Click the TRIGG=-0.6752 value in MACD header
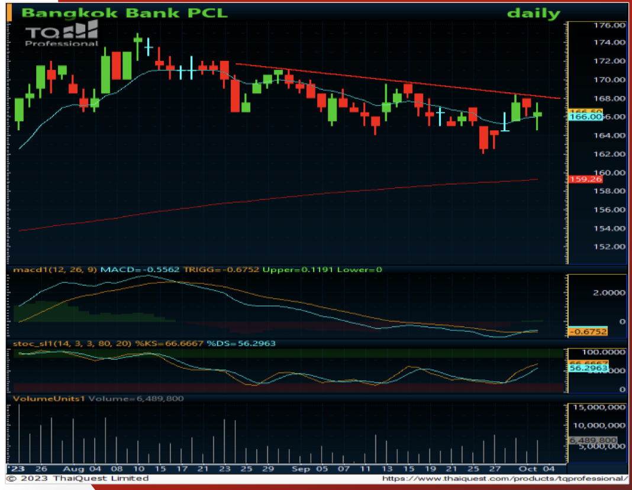 coord(221,270)
